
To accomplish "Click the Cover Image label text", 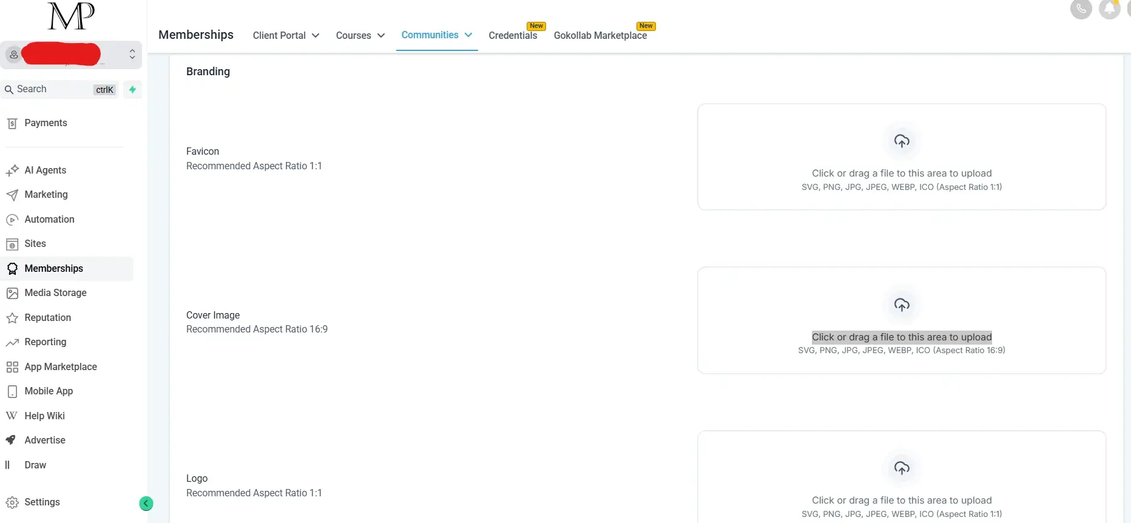I will 213,315.
